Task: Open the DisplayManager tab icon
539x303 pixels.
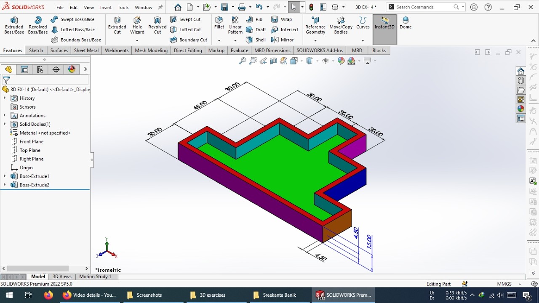Action: (72, 69)
